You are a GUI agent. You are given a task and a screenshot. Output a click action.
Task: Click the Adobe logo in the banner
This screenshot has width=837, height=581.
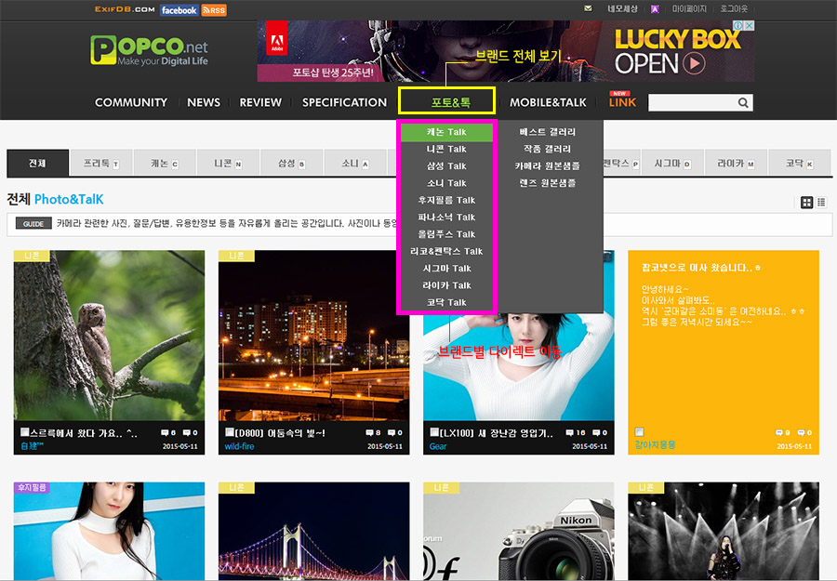pyautogui.click(x=277, y=38)
